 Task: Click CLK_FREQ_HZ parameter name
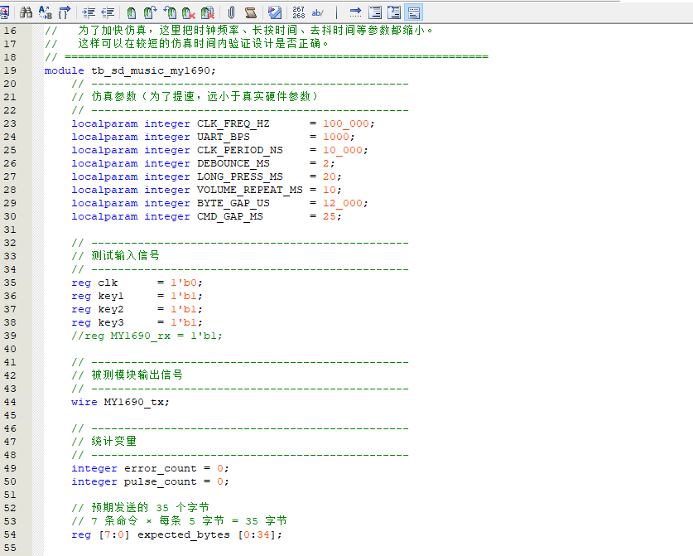[233, 123]
